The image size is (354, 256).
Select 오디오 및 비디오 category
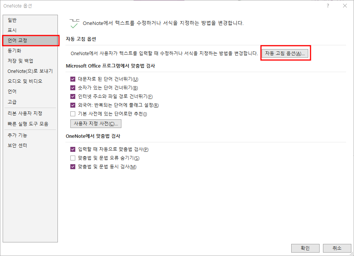(30, 81)
